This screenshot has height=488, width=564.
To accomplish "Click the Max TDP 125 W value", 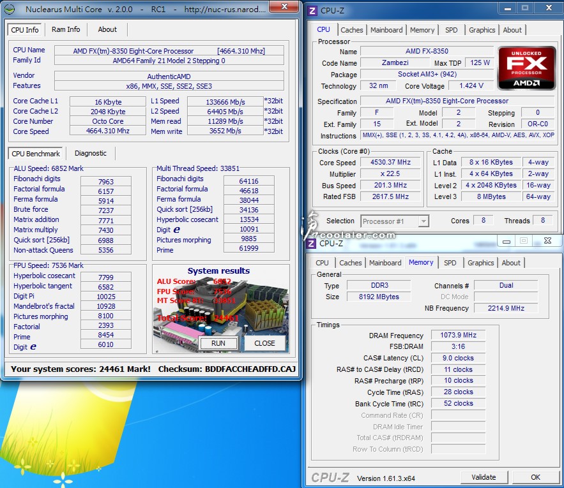I will [480, 63].
